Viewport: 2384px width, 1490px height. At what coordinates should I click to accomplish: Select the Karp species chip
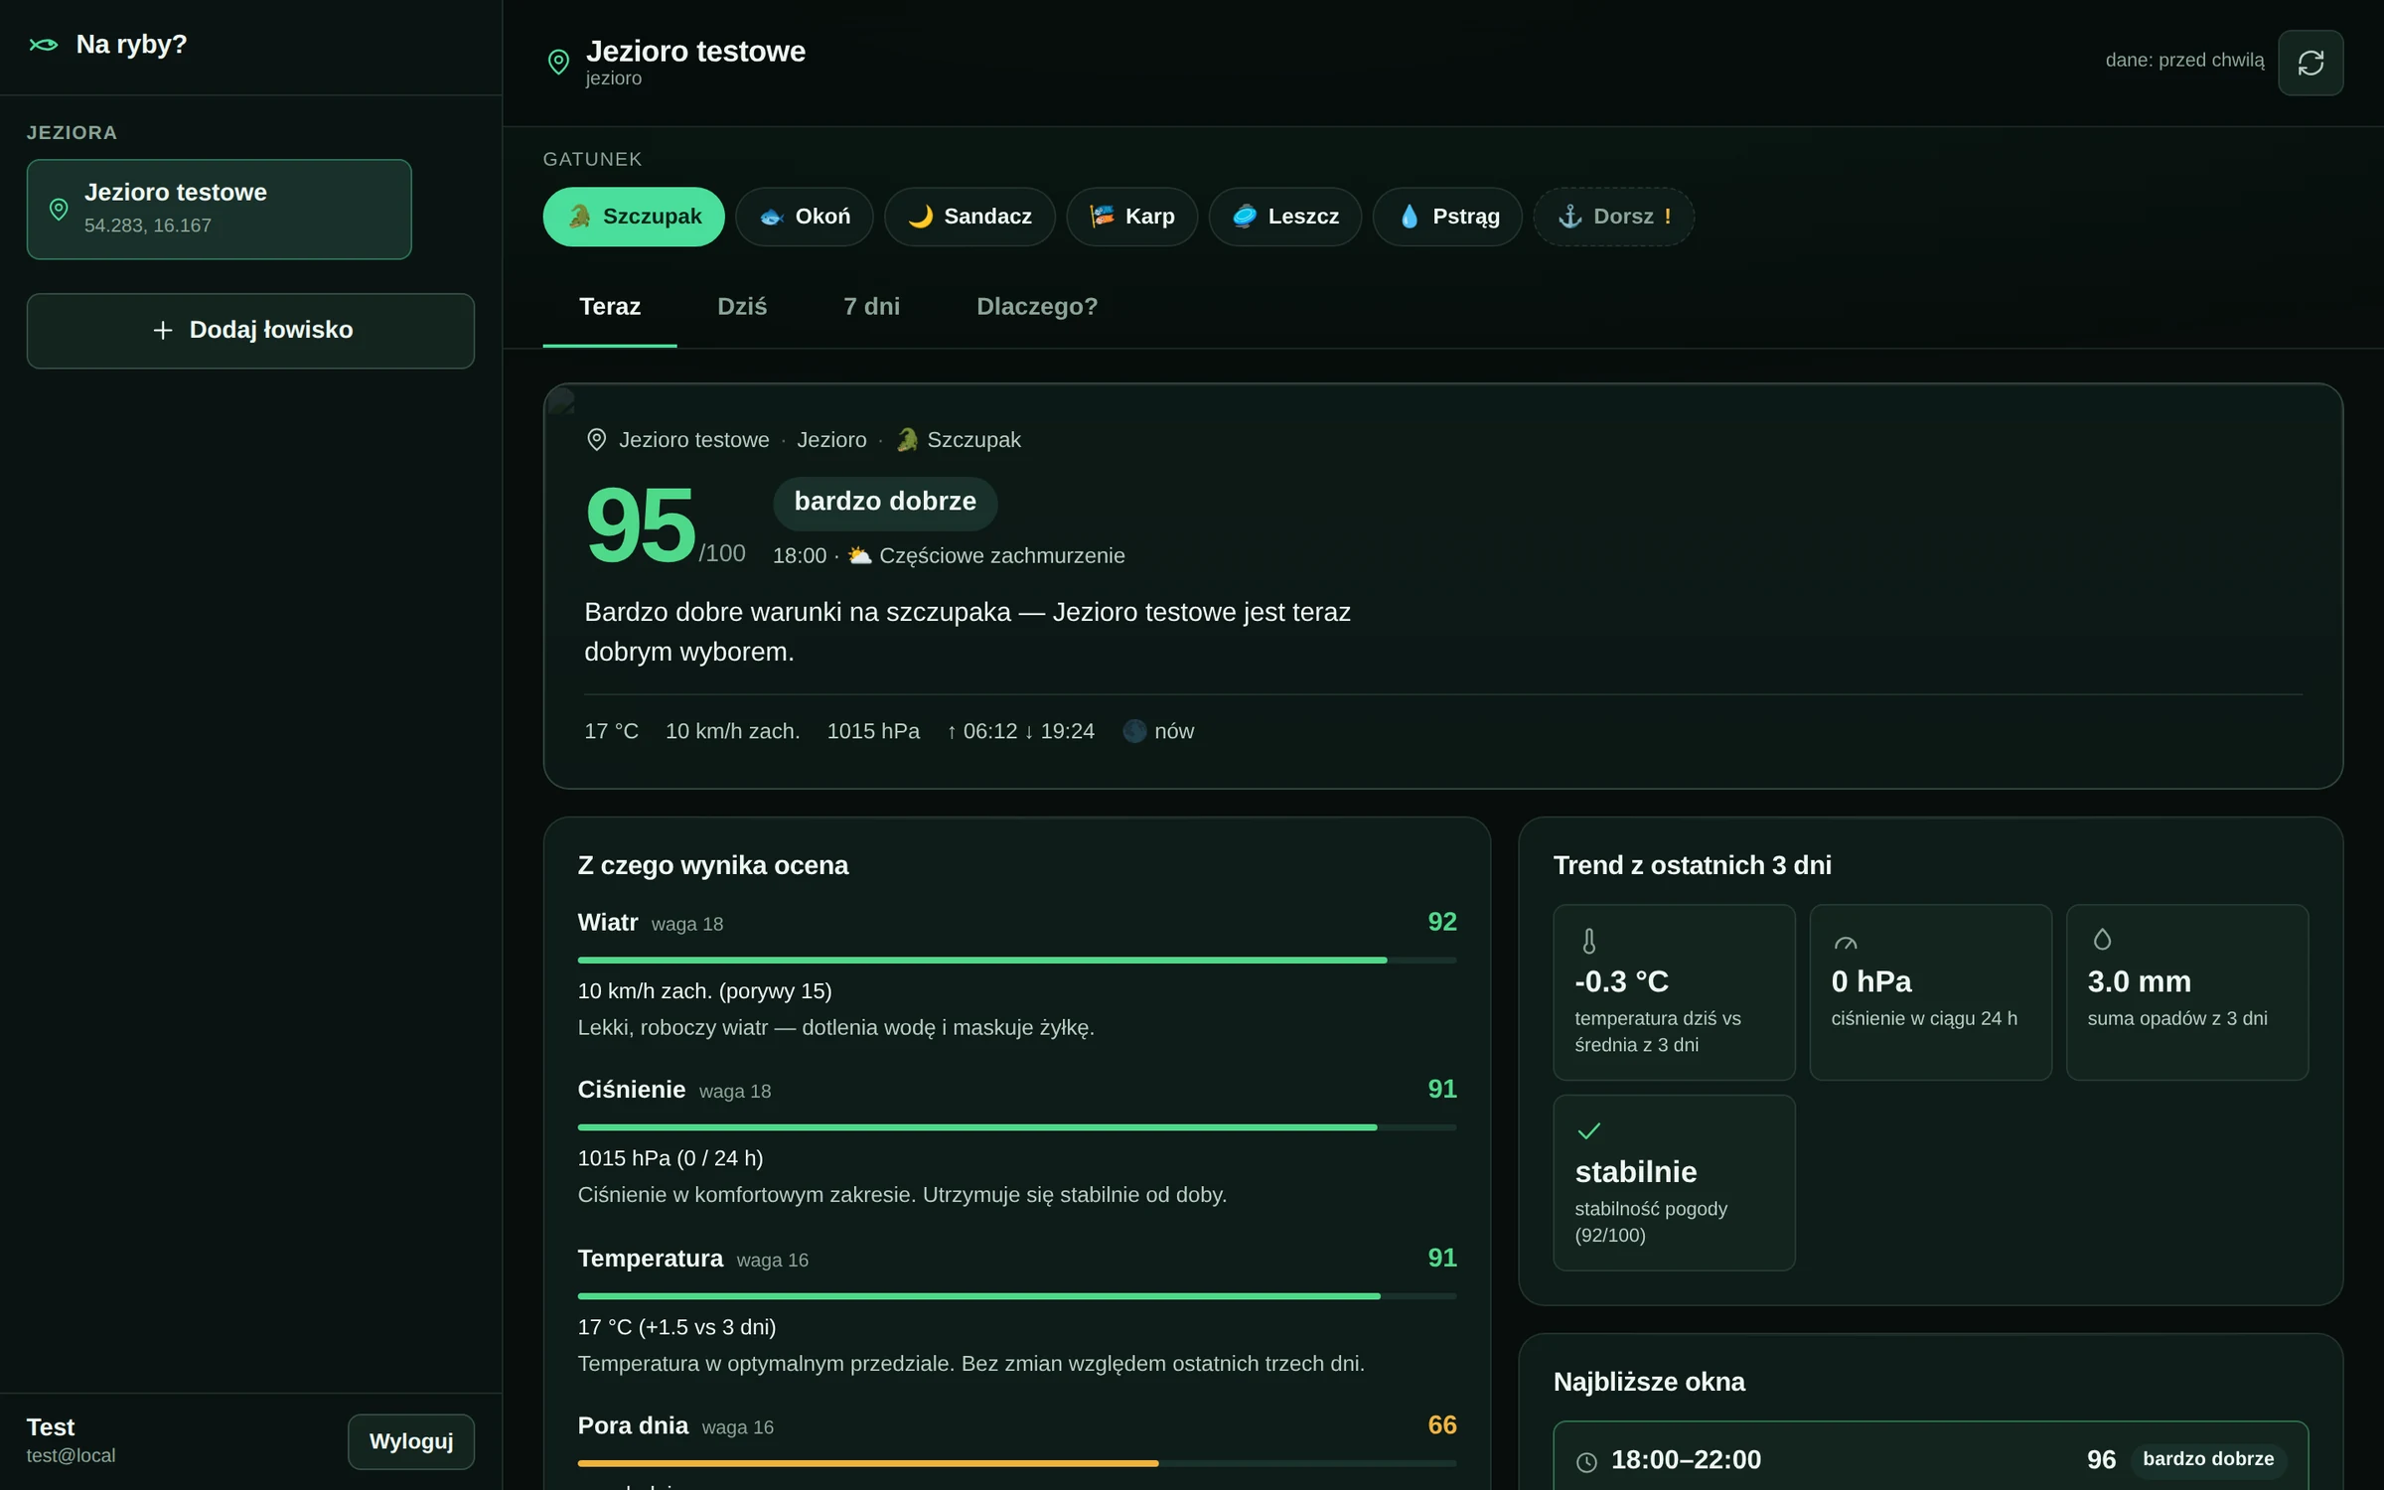(x=1131, y=217)
